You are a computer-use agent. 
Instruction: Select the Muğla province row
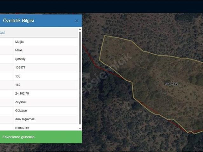(39, 42)
